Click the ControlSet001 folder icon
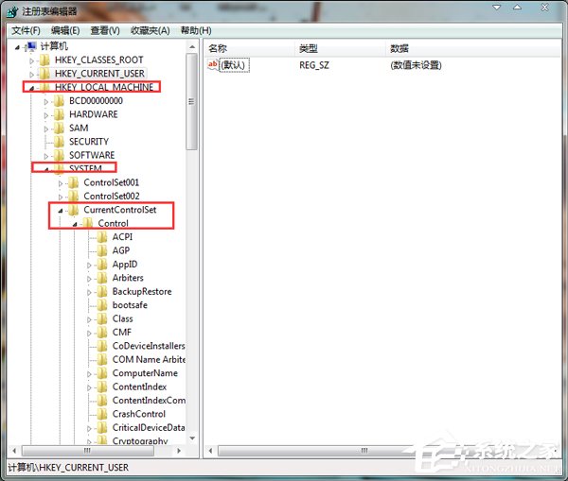The height and width of the screenshot is (481, 568). point(73,182)
